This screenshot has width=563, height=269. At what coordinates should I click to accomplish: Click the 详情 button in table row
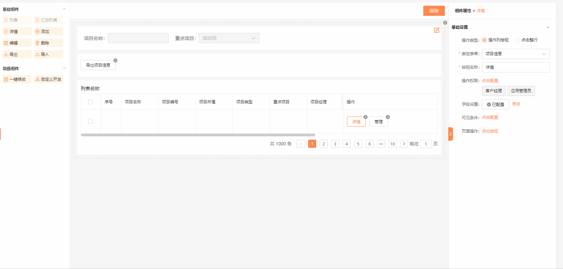point(356,122)
